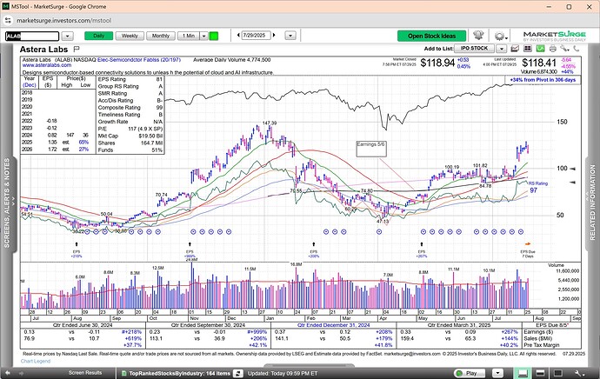Click the green real-time indicator square

pyautogui.click(x=214, y=36)
